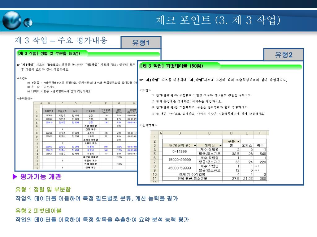Click the small globe icon beside the logo
This screenshot has height=237, width=317.
point(28,23)
